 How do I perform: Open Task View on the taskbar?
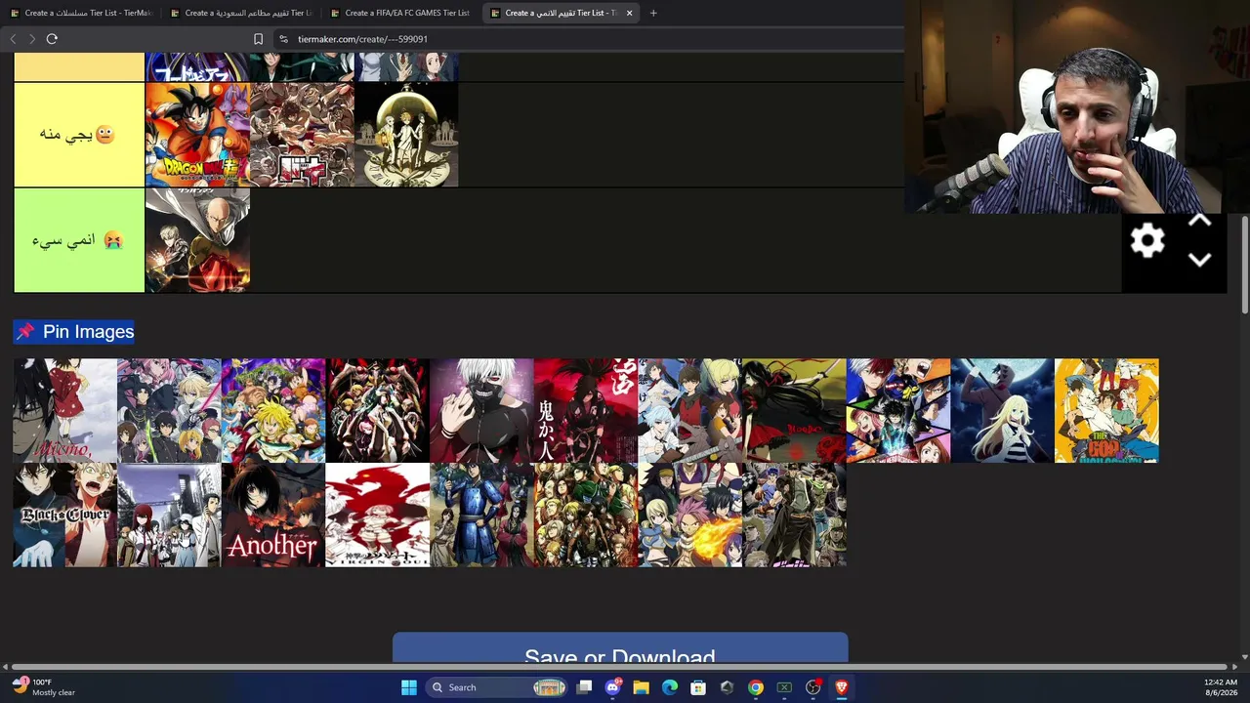point(584,687)
